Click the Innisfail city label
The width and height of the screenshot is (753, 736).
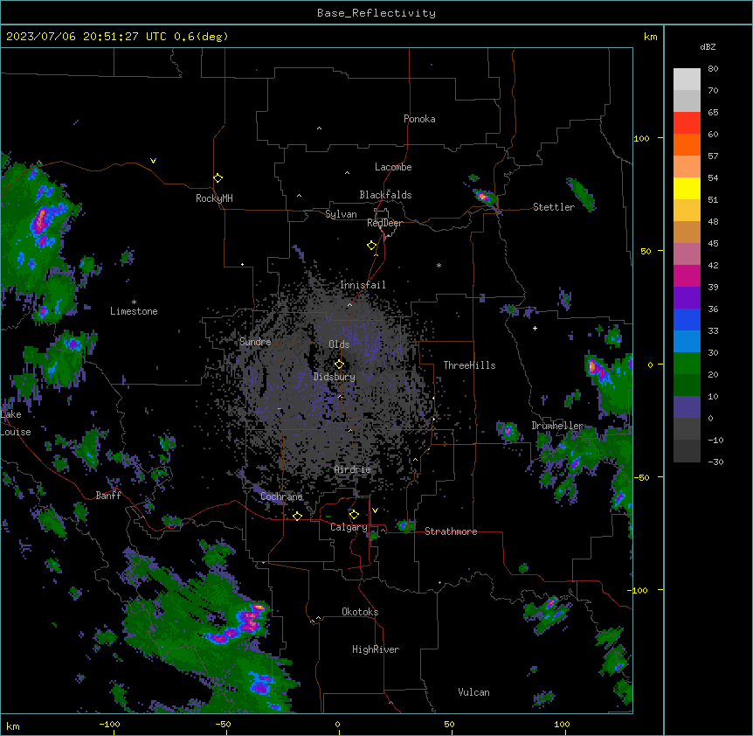tap(363, 285)
